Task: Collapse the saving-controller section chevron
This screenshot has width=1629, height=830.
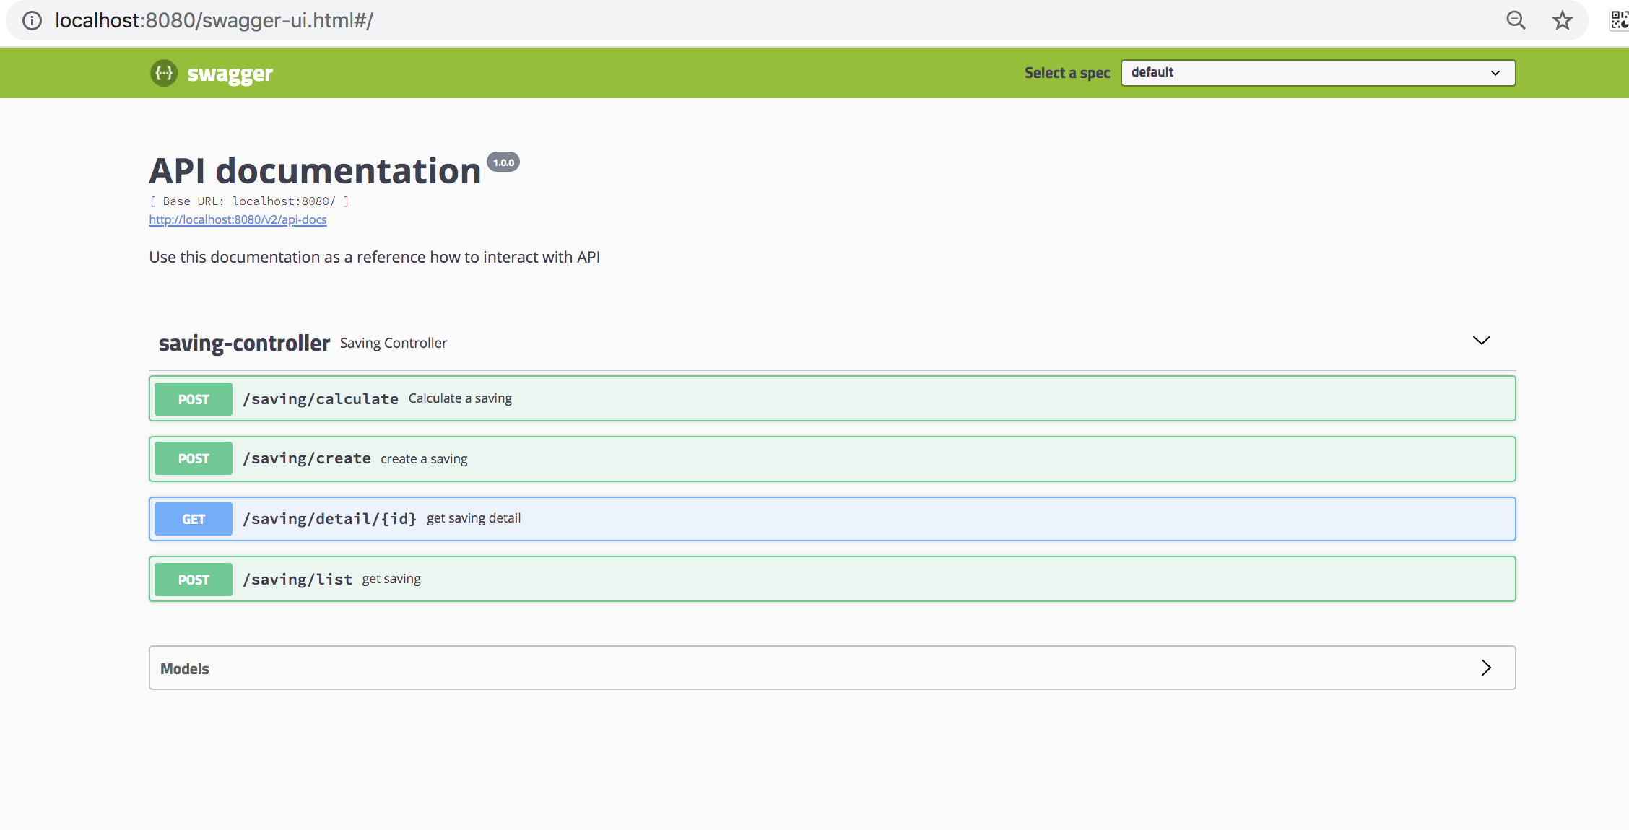Action: [1481, 341]
